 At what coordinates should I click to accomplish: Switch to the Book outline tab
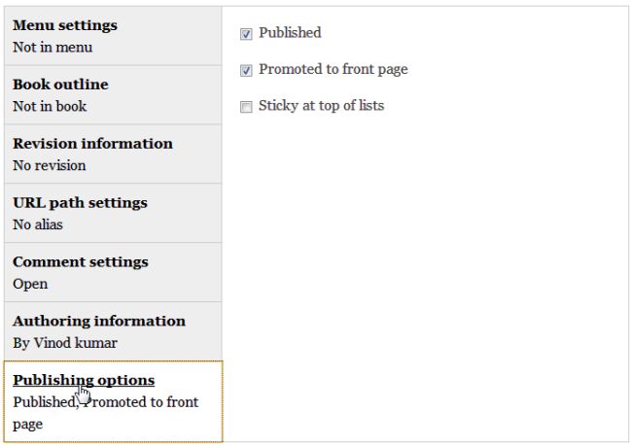coord(60,85)
